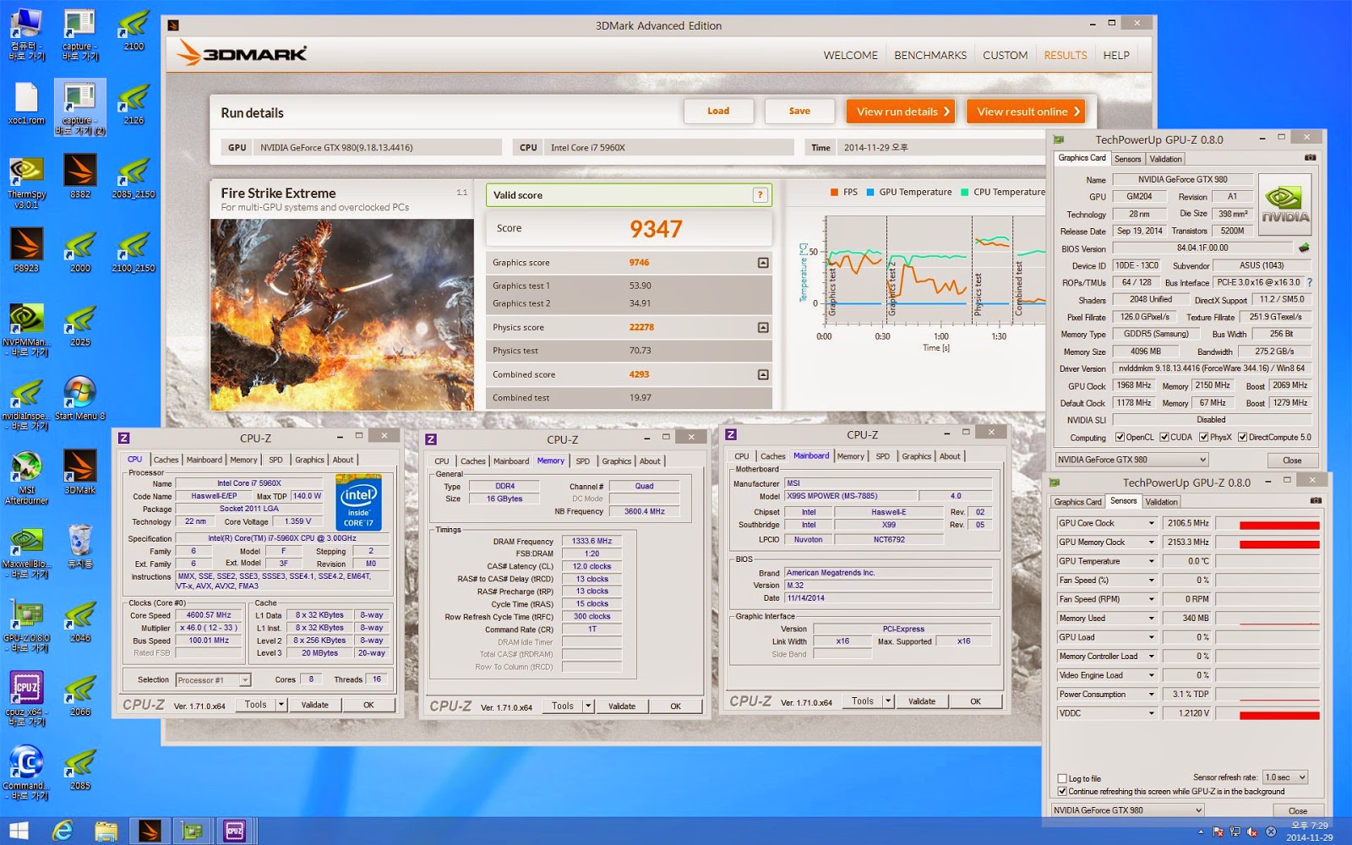Select the 8382 desktop icon
This screenshot has height=845, width=1352.
click(x=80, y=177)
